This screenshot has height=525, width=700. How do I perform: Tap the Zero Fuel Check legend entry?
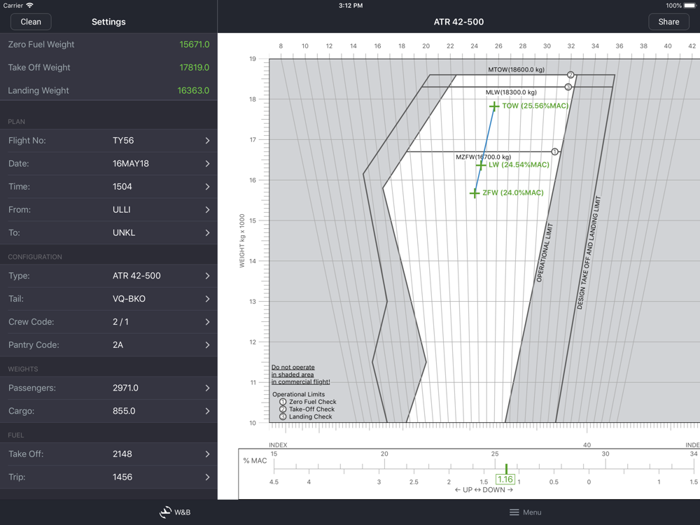coord(307,402)
